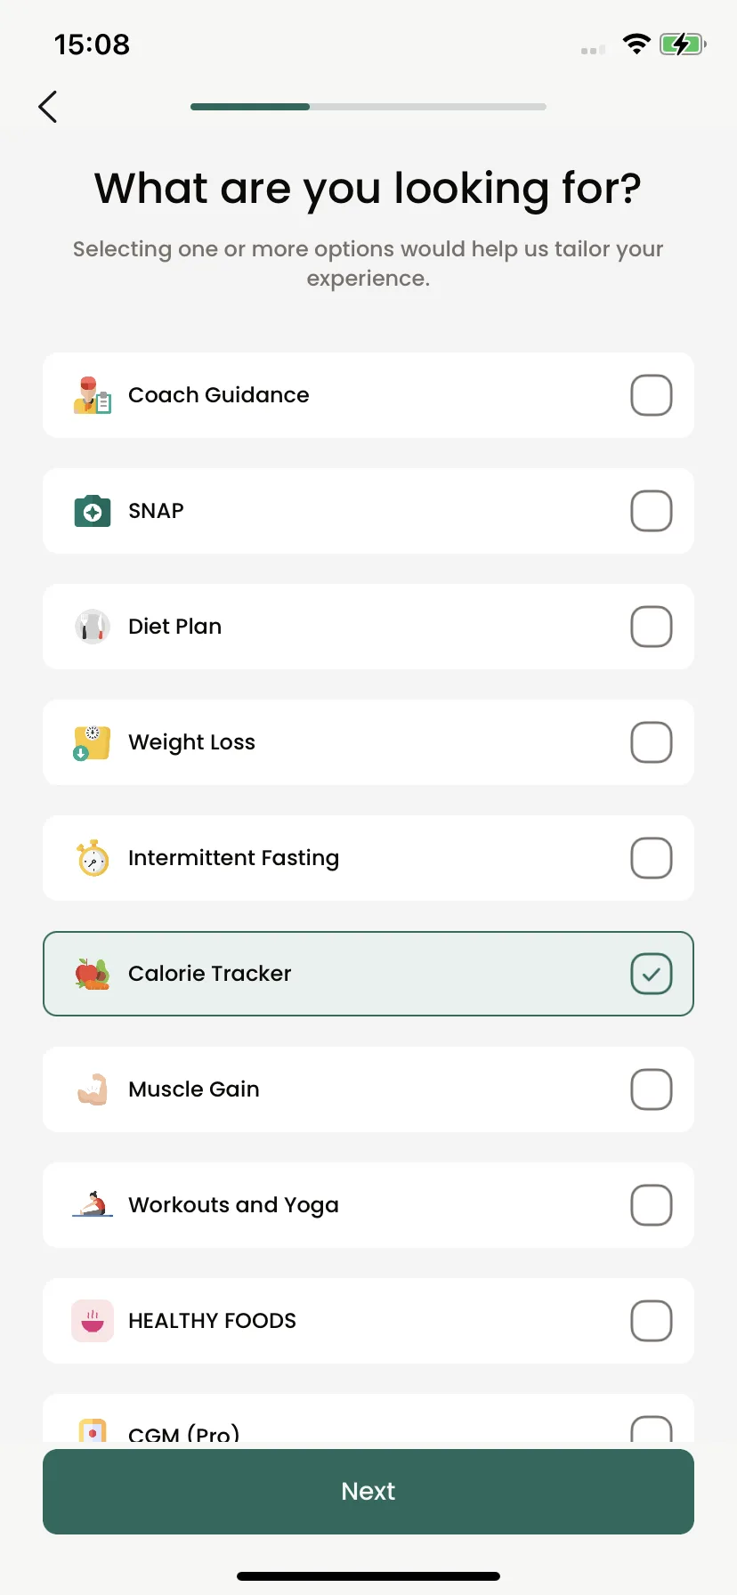Continue with the Next button
737x1595 pixels.
[368, 1492]
